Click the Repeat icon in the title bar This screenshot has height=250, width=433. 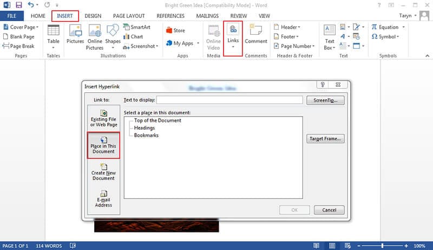[47, 5]
